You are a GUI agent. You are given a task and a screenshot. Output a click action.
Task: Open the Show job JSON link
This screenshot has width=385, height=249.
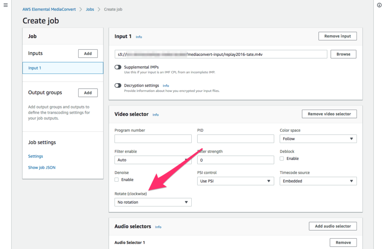[x=41, y=167]
